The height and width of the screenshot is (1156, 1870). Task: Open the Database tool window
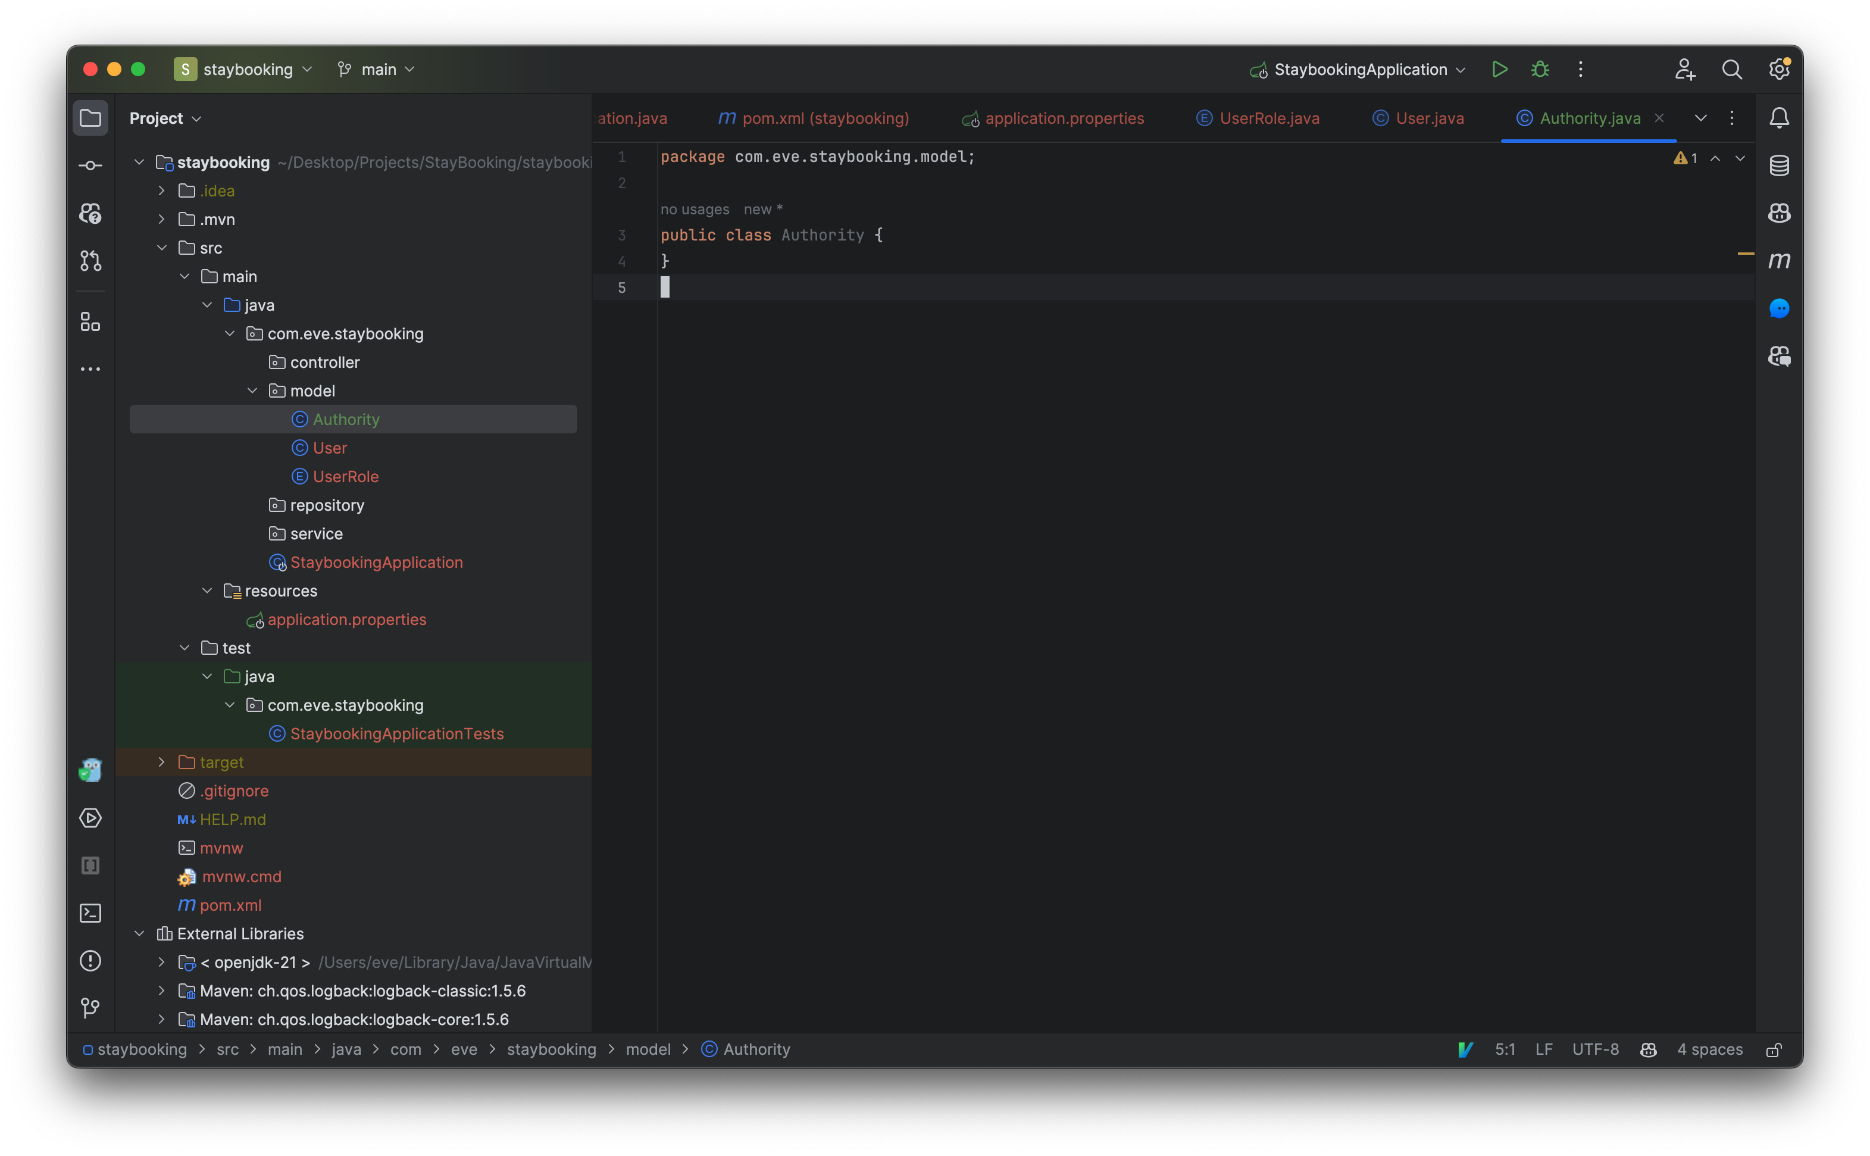click(1779, 165)
